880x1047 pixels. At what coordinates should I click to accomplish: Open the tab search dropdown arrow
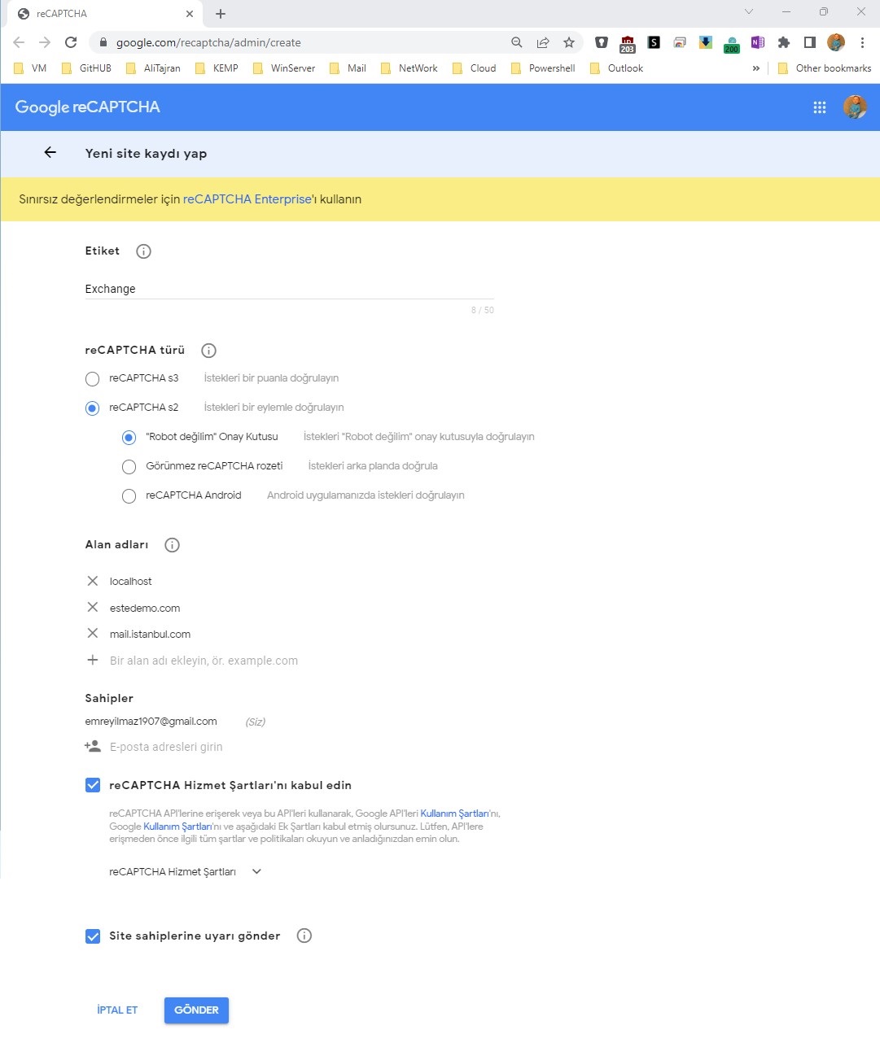pos(749,12)
